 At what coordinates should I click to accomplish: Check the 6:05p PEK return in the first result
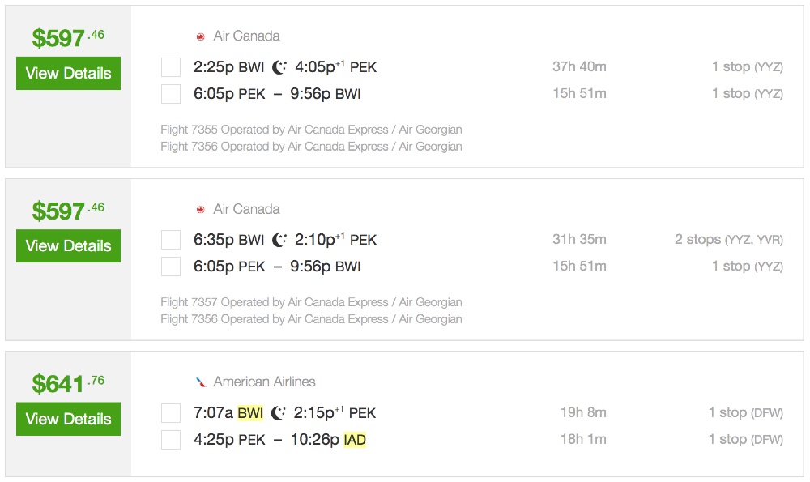(x=171, y=94)
